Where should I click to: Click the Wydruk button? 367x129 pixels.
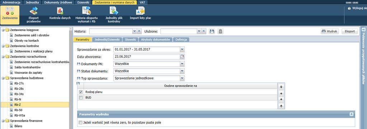tap(330, 31)
